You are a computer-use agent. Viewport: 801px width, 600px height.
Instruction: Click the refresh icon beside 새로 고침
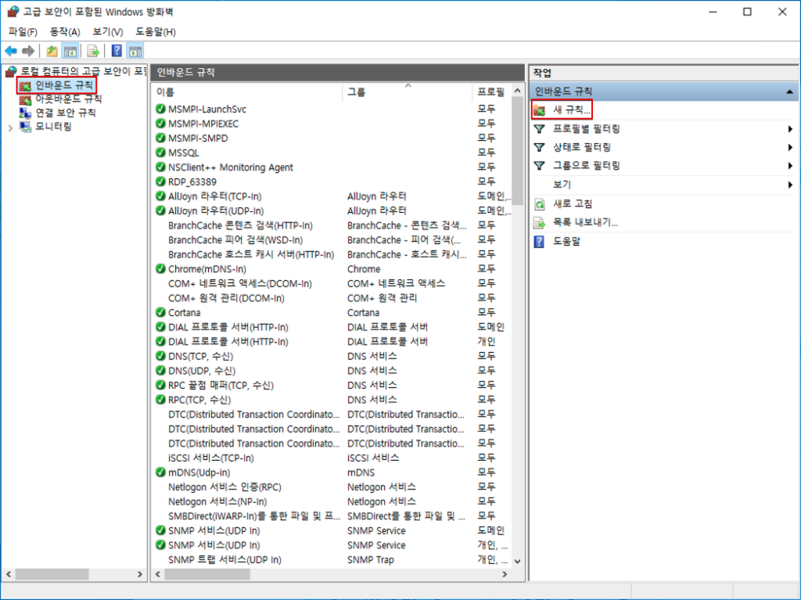click(x=540, y=204)
